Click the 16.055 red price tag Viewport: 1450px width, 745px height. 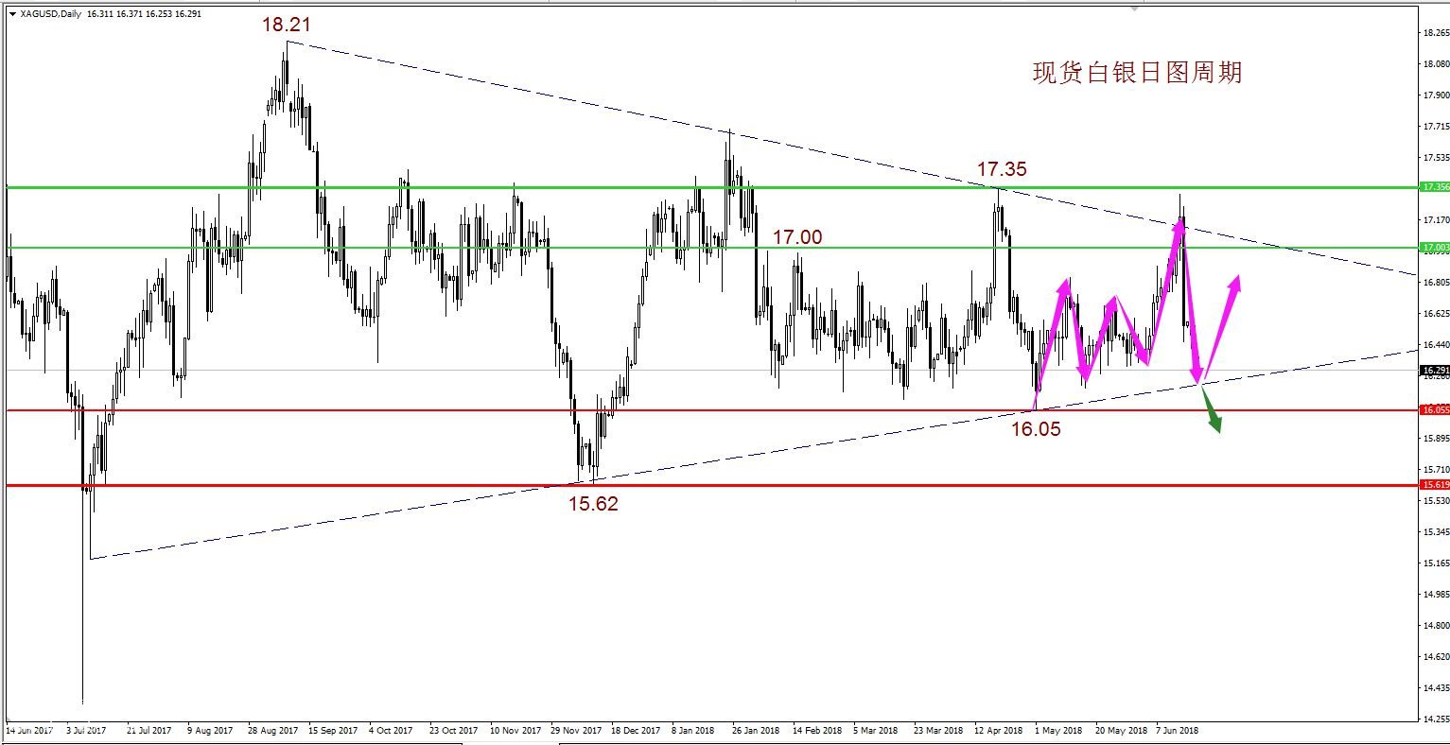[x=1435, y=409]
